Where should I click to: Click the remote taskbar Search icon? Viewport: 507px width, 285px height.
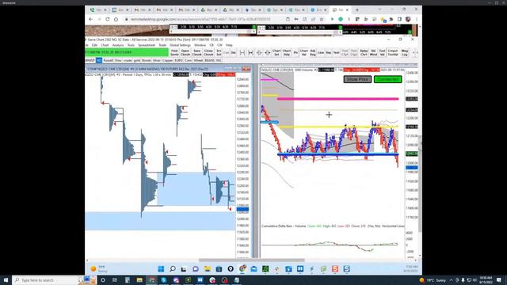coord(173,269)
